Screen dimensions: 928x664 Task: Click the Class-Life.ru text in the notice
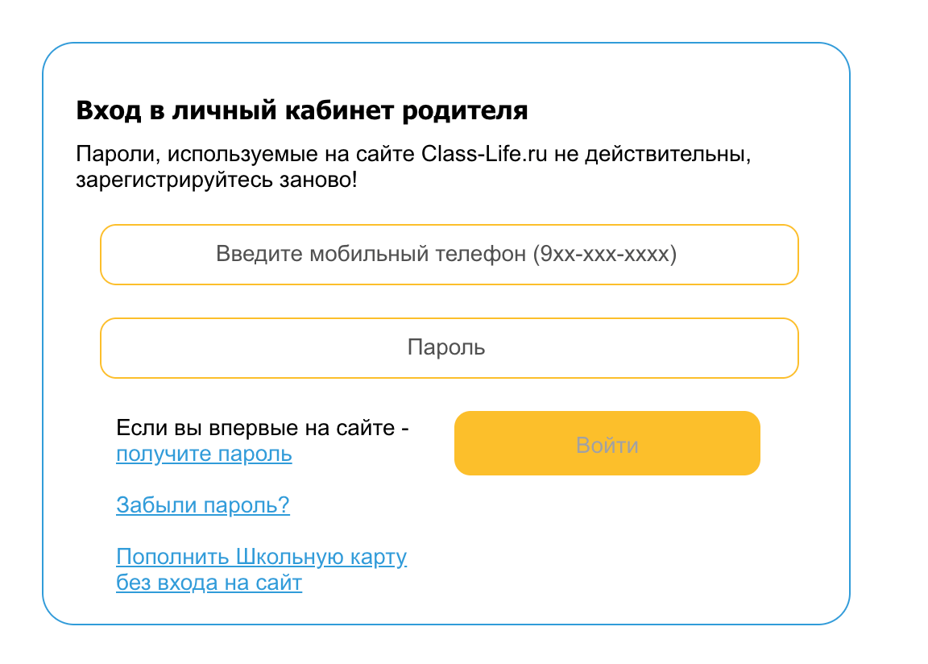click(485, 154)
